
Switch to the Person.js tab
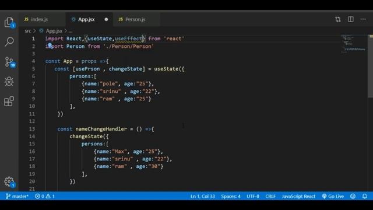click(x=135, y=19)
